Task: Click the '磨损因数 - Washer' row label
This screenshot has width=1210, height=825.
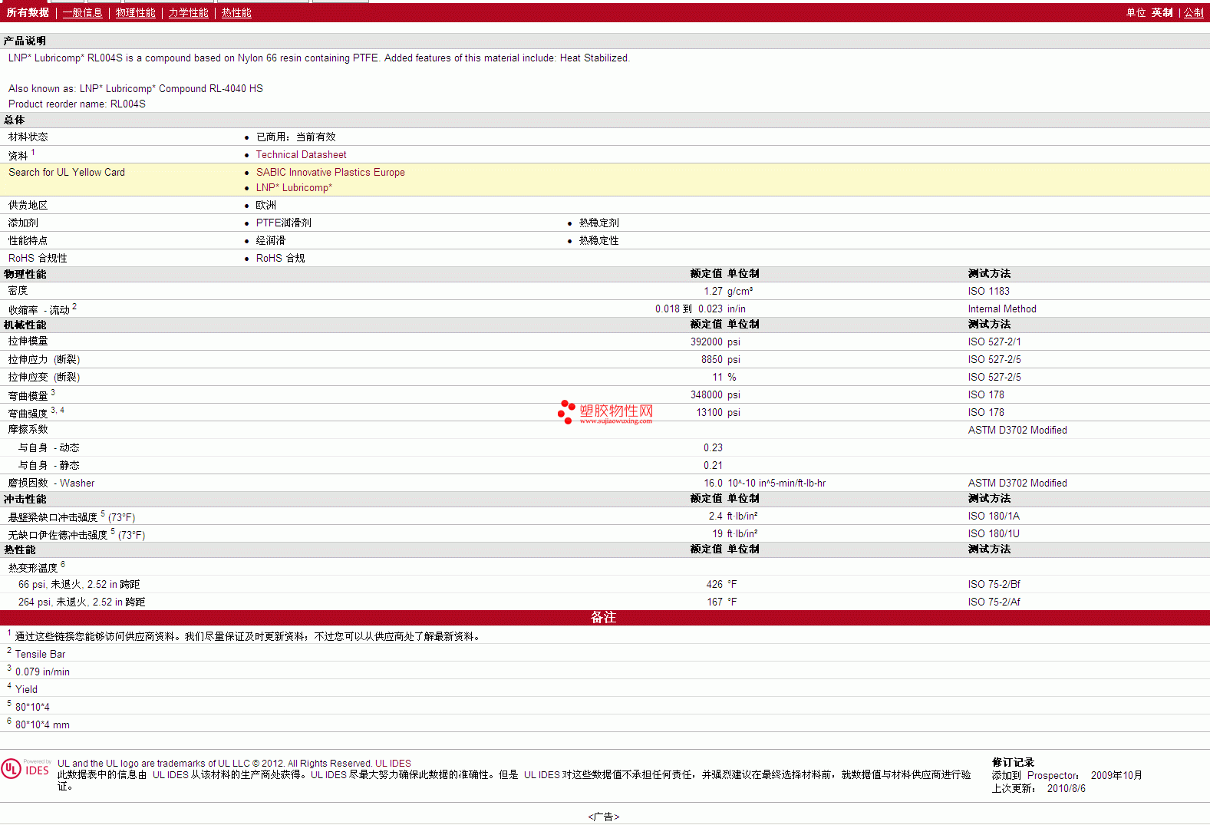Action: [51, 483]
